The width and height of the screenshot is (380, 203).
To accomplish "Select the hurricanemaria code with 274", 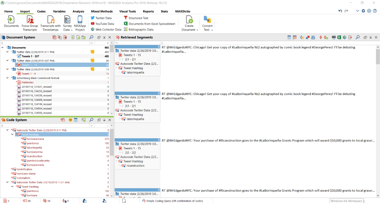I will point(35,139).
